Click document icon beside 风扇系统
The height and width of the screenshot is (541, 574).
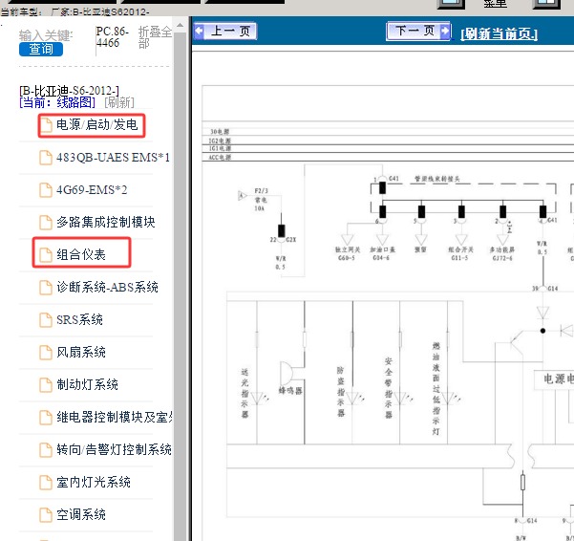[46, 353]
